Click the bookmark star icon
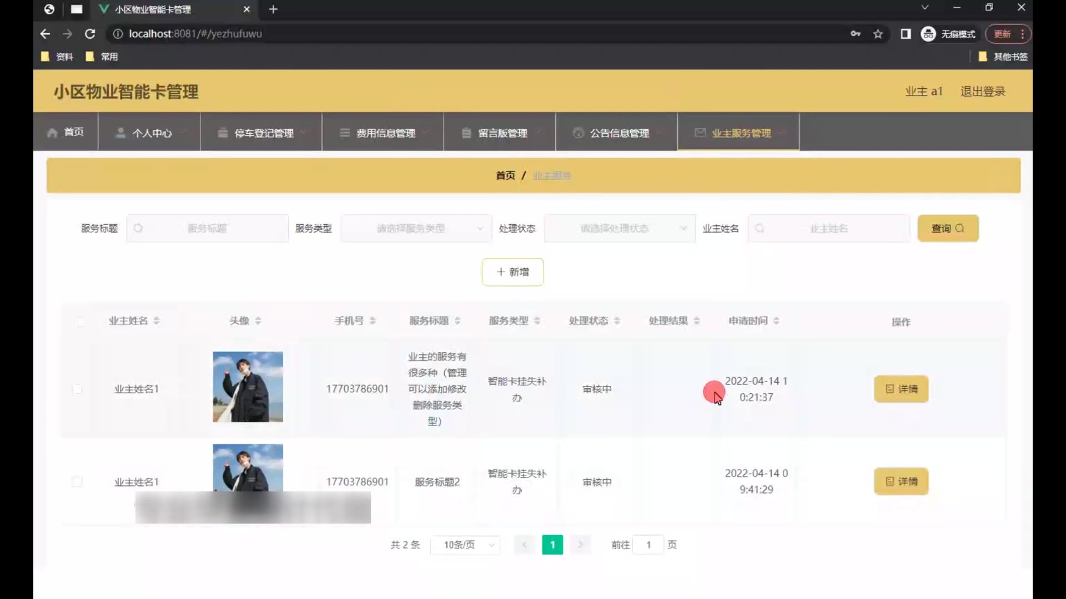The height and width of the screenshot is (599, 1066). click(x=878, y=34)
